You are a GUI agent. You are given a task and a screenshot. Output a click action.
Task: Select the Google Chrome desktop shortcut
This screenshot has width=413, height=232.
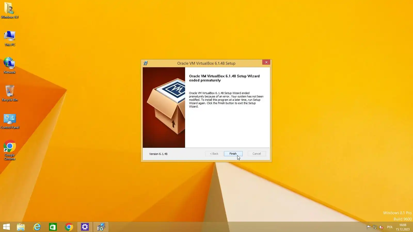click(10, 150)
